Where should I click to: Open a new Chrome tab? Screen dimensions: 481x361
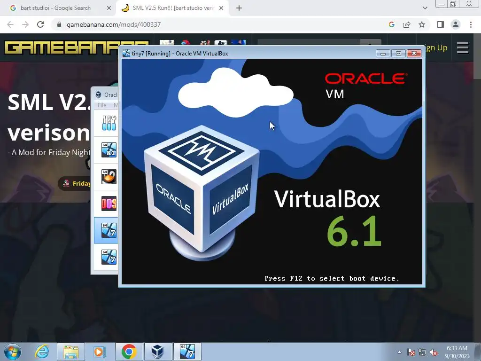click(x=239, y=8)
